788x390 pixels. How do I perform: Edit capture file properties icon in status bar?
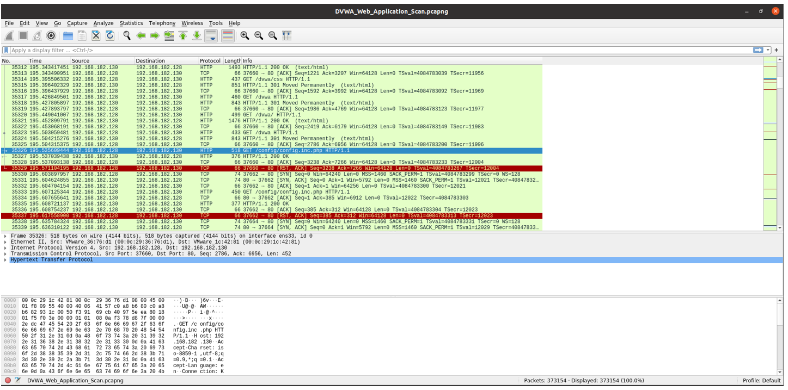click(17, 381)
